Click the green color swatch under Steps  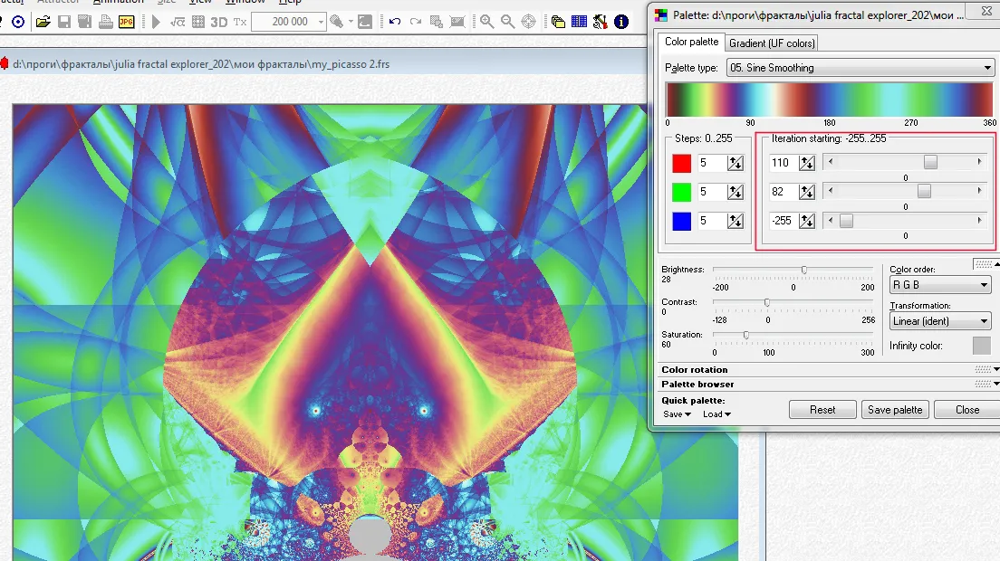tap(682, 192)
